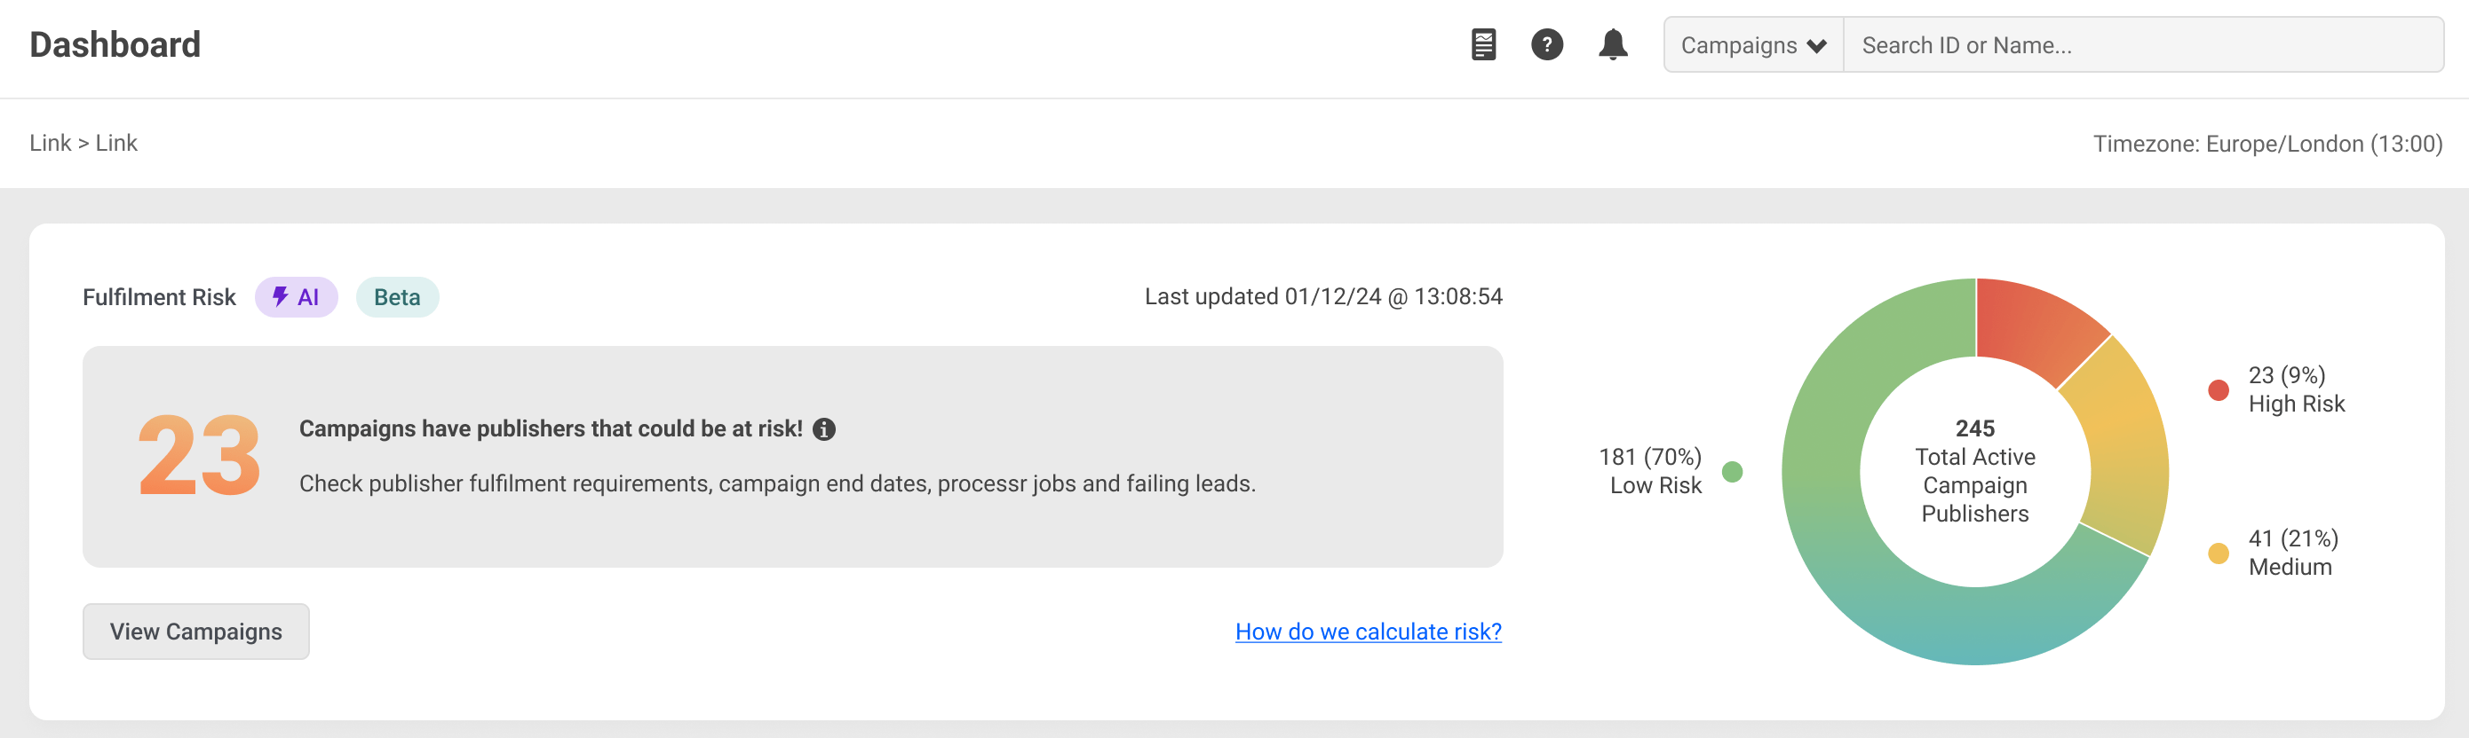Open How do we calculate risk link
Screen dimensions: 2469x738
pyautogui.click(x=1368, y=632)
